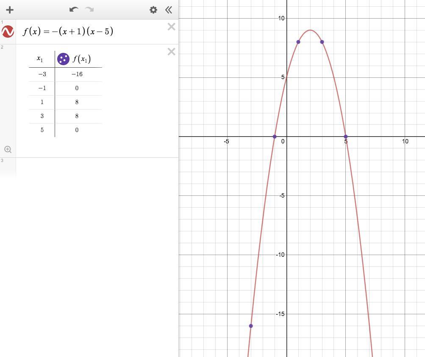Click the 0 output in the x=5 row
The height and width of the screenshot is (357, 425).
(x=77, y=130)
